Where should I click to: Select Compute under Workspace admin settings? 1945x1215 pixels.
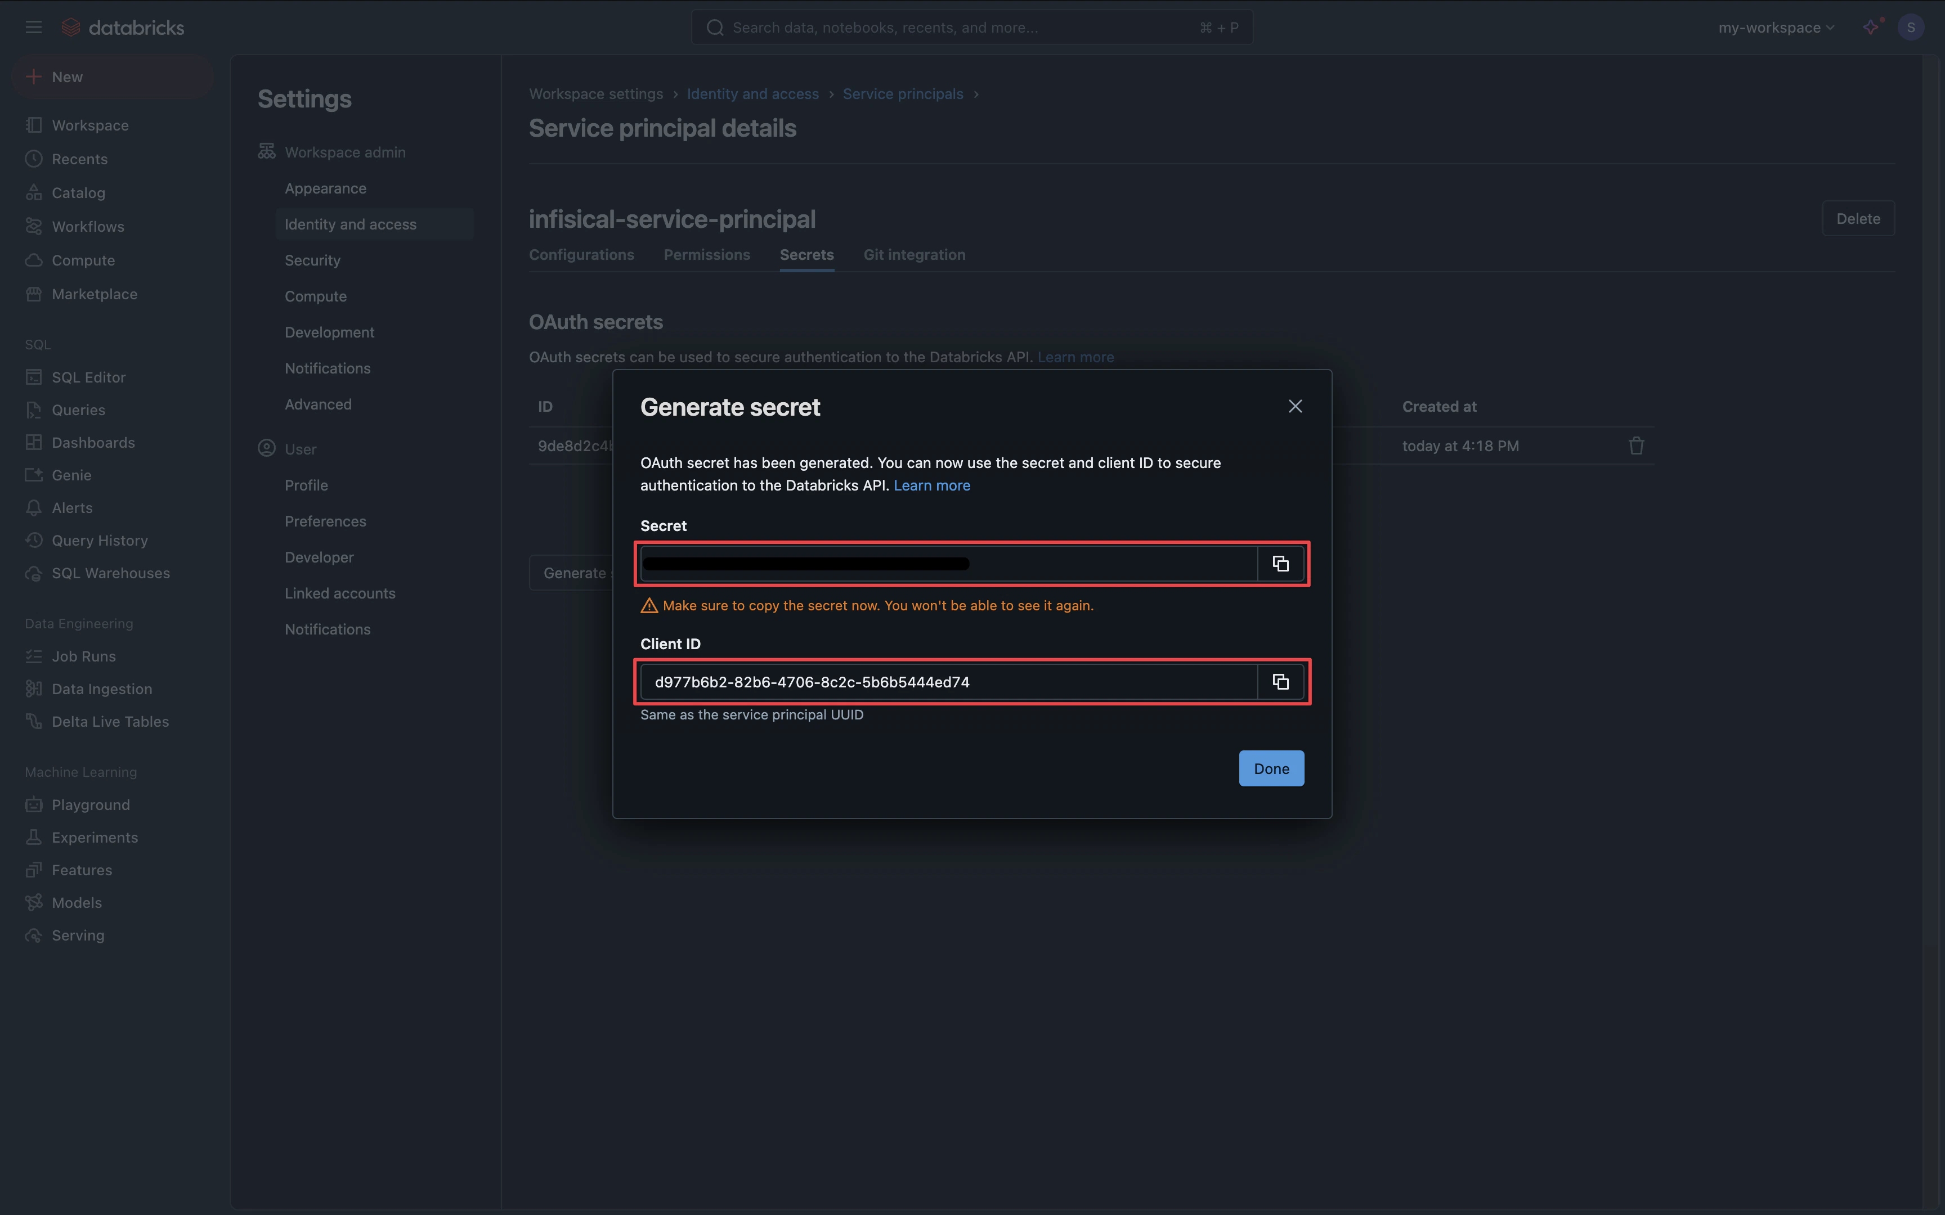click(316, 296)
